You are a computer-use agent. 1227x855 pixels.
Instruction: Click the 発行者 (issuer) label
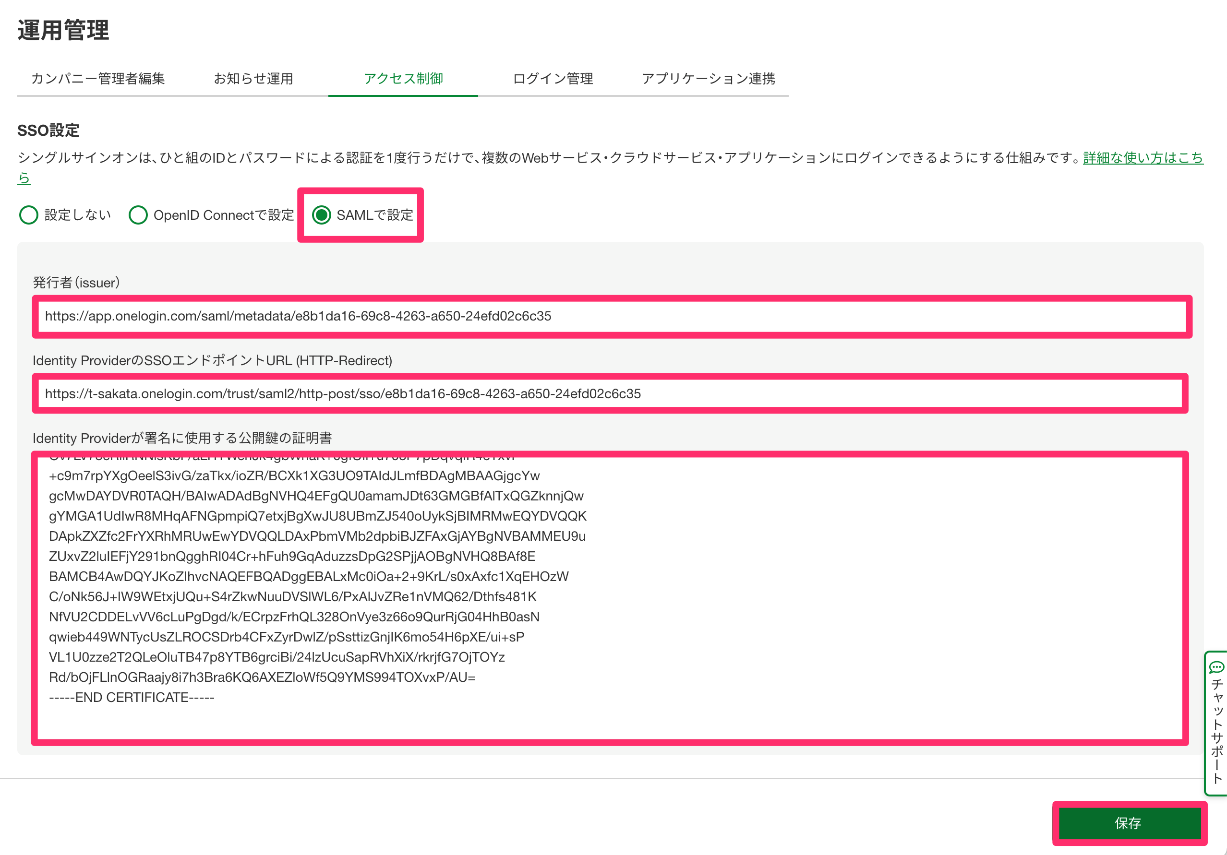click(76, 283)
